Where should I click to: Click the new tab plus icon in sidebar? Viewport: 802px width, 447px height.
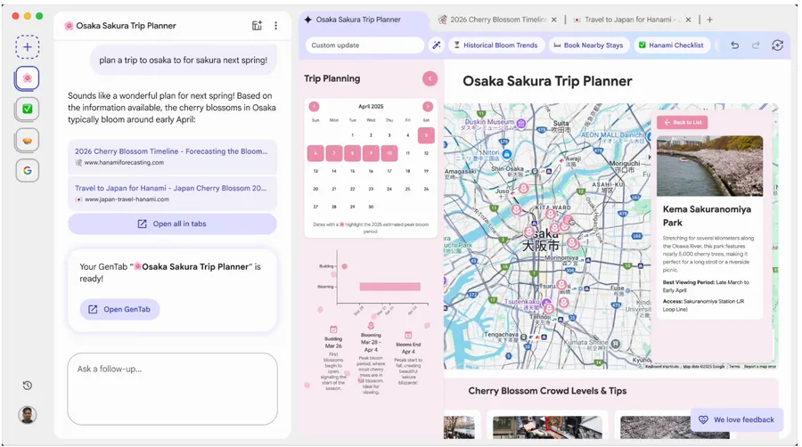point(27,47)
